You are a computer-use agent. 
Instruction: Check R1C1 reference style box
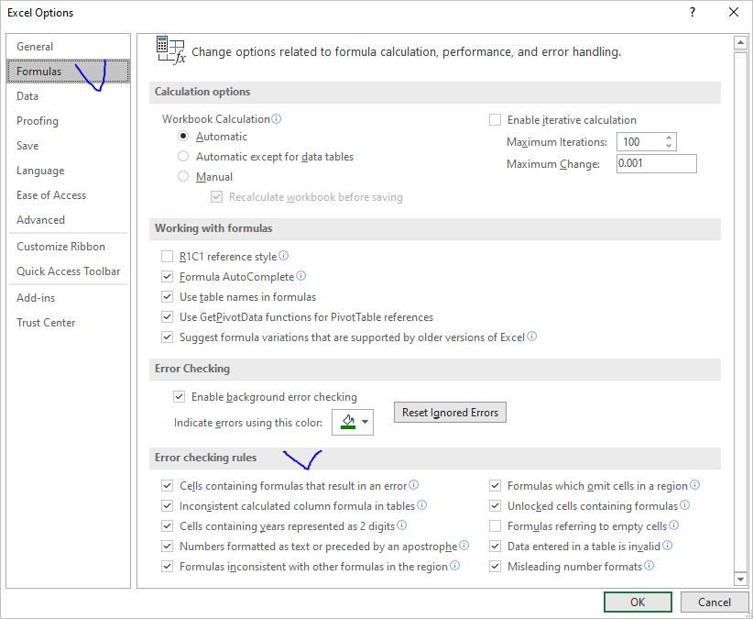167,256
